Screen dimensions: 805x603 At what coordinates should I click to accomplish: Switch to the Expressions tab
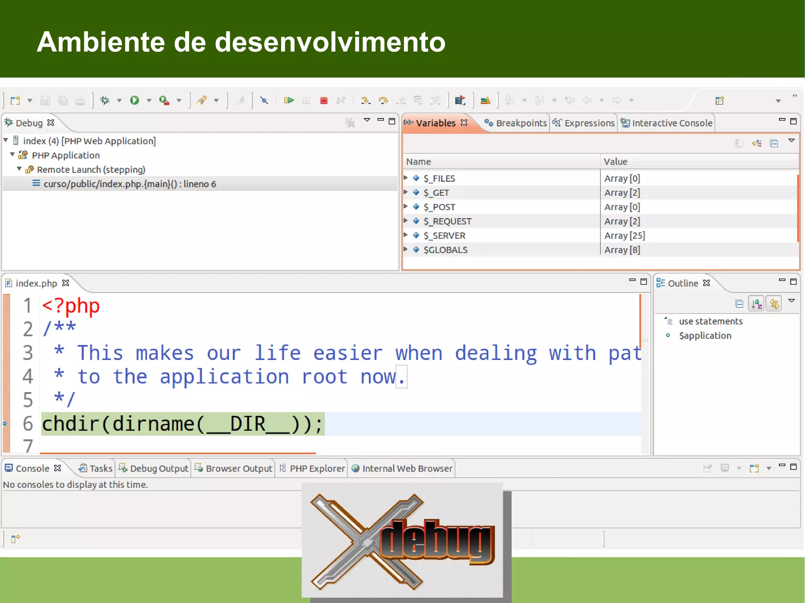(x=583, y=123)
